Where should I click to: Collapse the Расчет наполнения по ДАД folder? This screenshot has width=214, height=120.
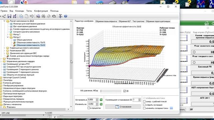(x=4, y=21)
